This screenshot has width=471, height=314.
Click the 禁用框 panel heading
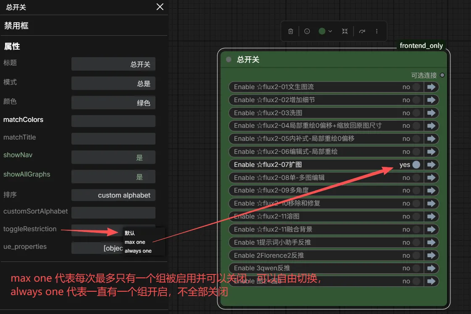pyautogui.click(x=16, y=26)
